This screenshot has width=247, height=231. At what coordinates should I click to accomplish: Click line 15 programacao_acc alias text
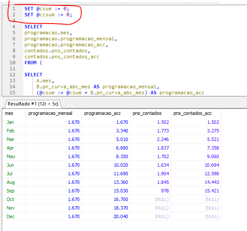(x=182, y=93)
